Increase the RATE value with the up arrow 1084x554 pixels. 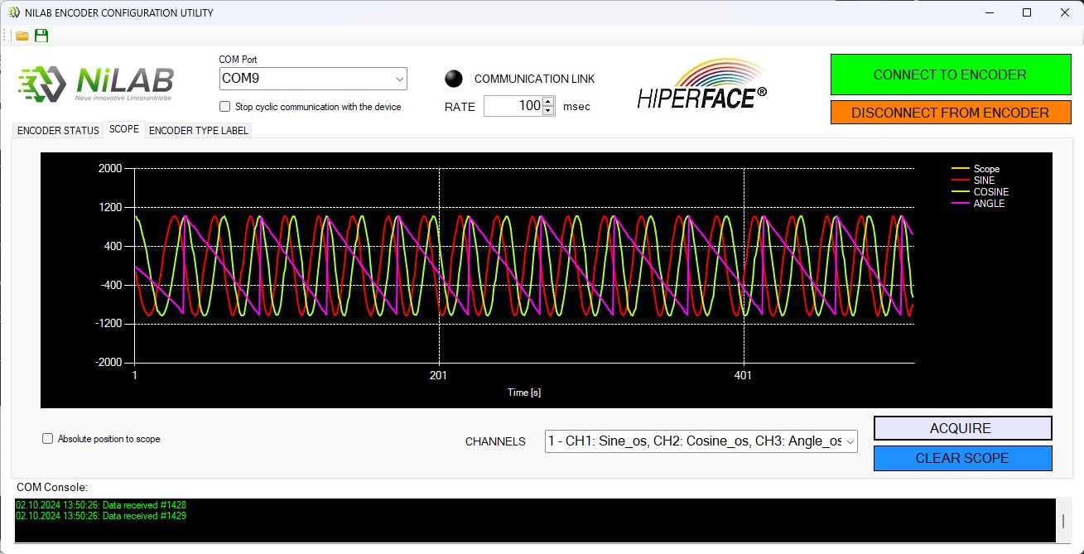(548, 102)
